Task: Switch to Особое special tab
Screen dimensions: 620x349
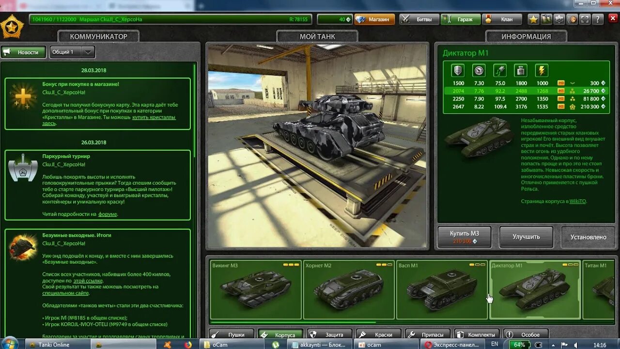Action: click(527, 334)
